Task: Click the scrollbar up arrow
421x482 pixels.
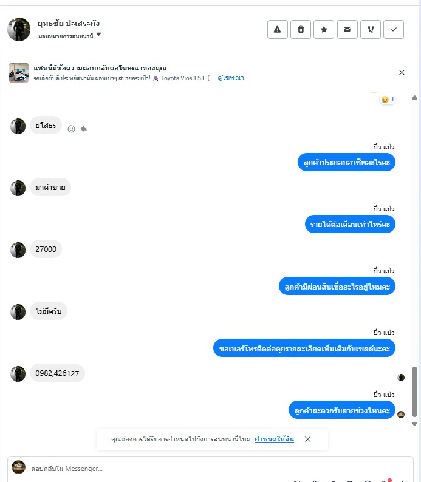Action: point(414,98)
